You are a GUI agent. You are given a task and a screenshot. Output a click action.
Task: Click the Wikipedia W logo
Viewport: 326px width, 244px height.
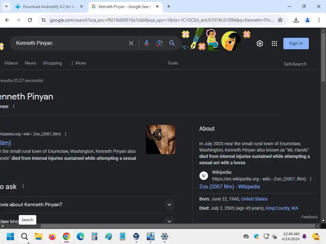tap(203, 176)
